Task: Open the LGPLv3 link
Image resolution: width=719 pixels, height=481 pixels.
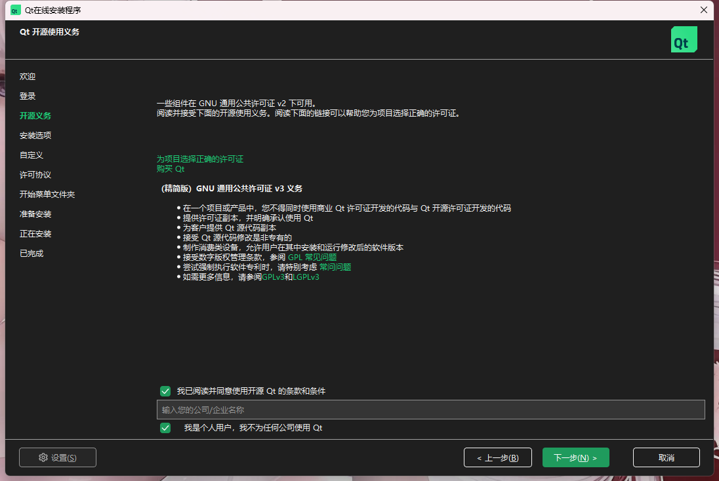Action: 306,277
